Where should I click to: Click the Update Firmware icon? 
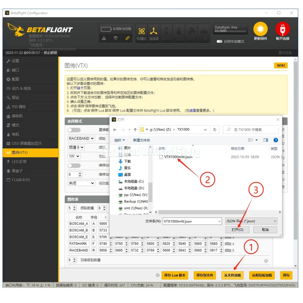coord(260,29)
